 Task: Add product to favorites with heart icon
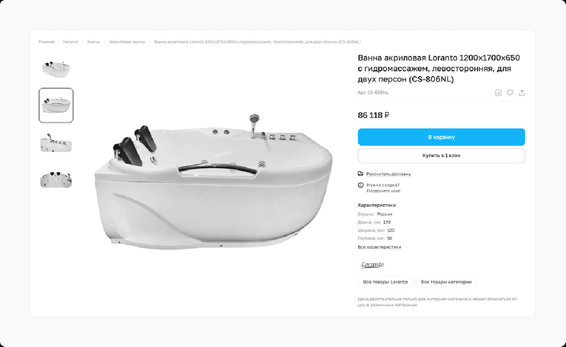pyautogui.click(x=510, y=93)
